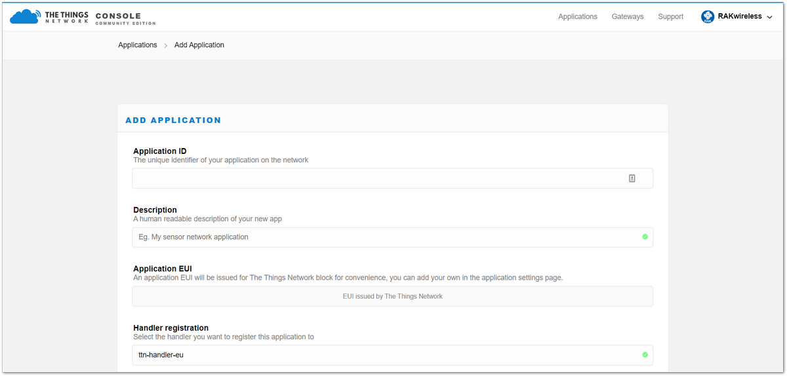Click The Things Network cloud logo
Screen dimensions: 787x376
(x=25, y=16)
